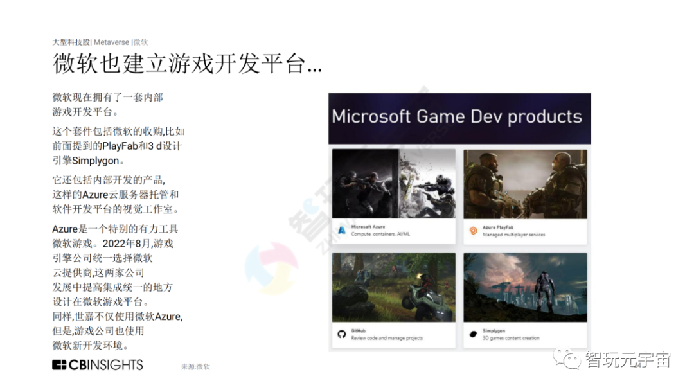Click the GitHub octocat icon
Screen dimensions: 694x390
342,334
